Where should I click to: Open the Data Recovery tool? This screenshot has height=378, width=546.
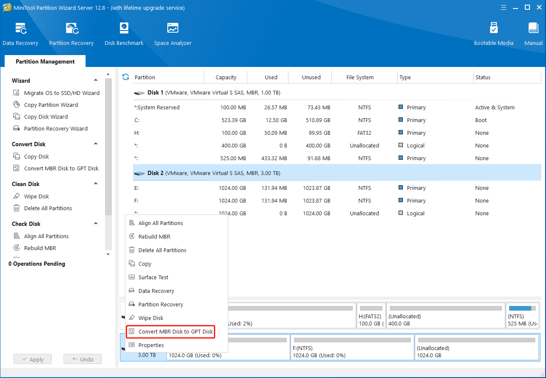(x=20, y=34)
